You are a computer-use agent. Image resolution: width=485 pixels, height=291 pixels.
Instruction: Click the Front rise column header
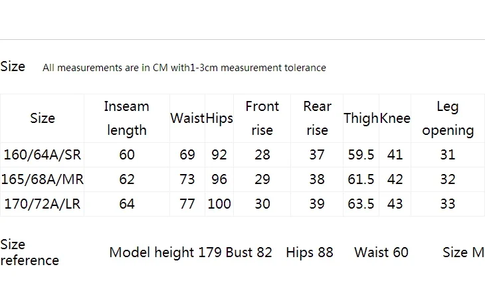point(262,118)
